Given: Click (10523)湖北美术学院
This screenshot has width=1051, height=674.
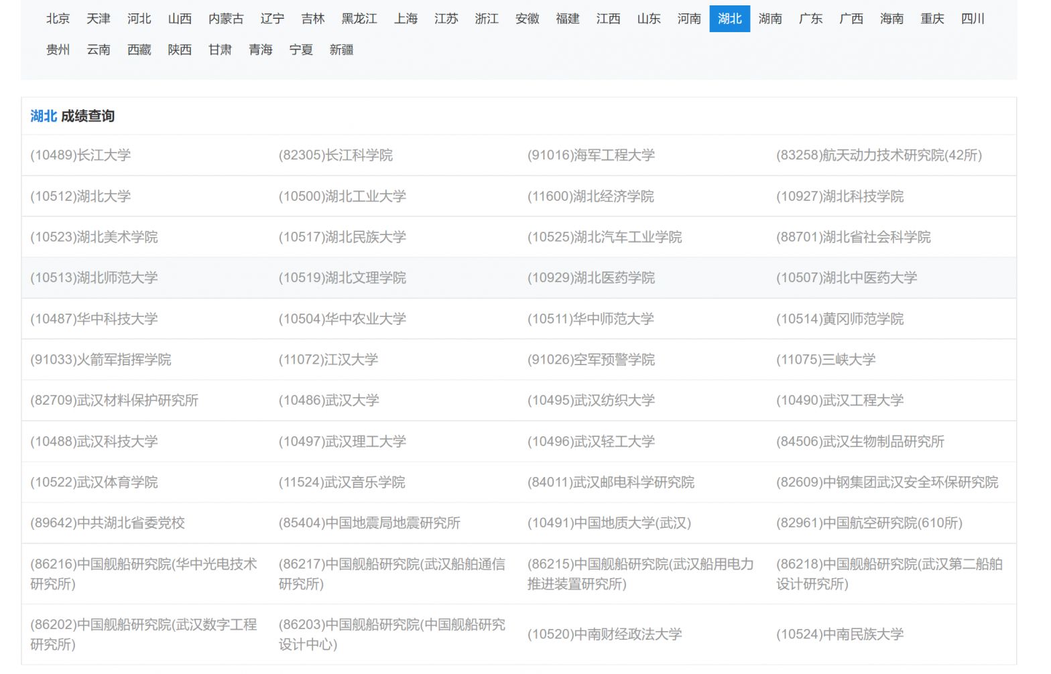Looking at the screenshot, I should pos(94,237).
